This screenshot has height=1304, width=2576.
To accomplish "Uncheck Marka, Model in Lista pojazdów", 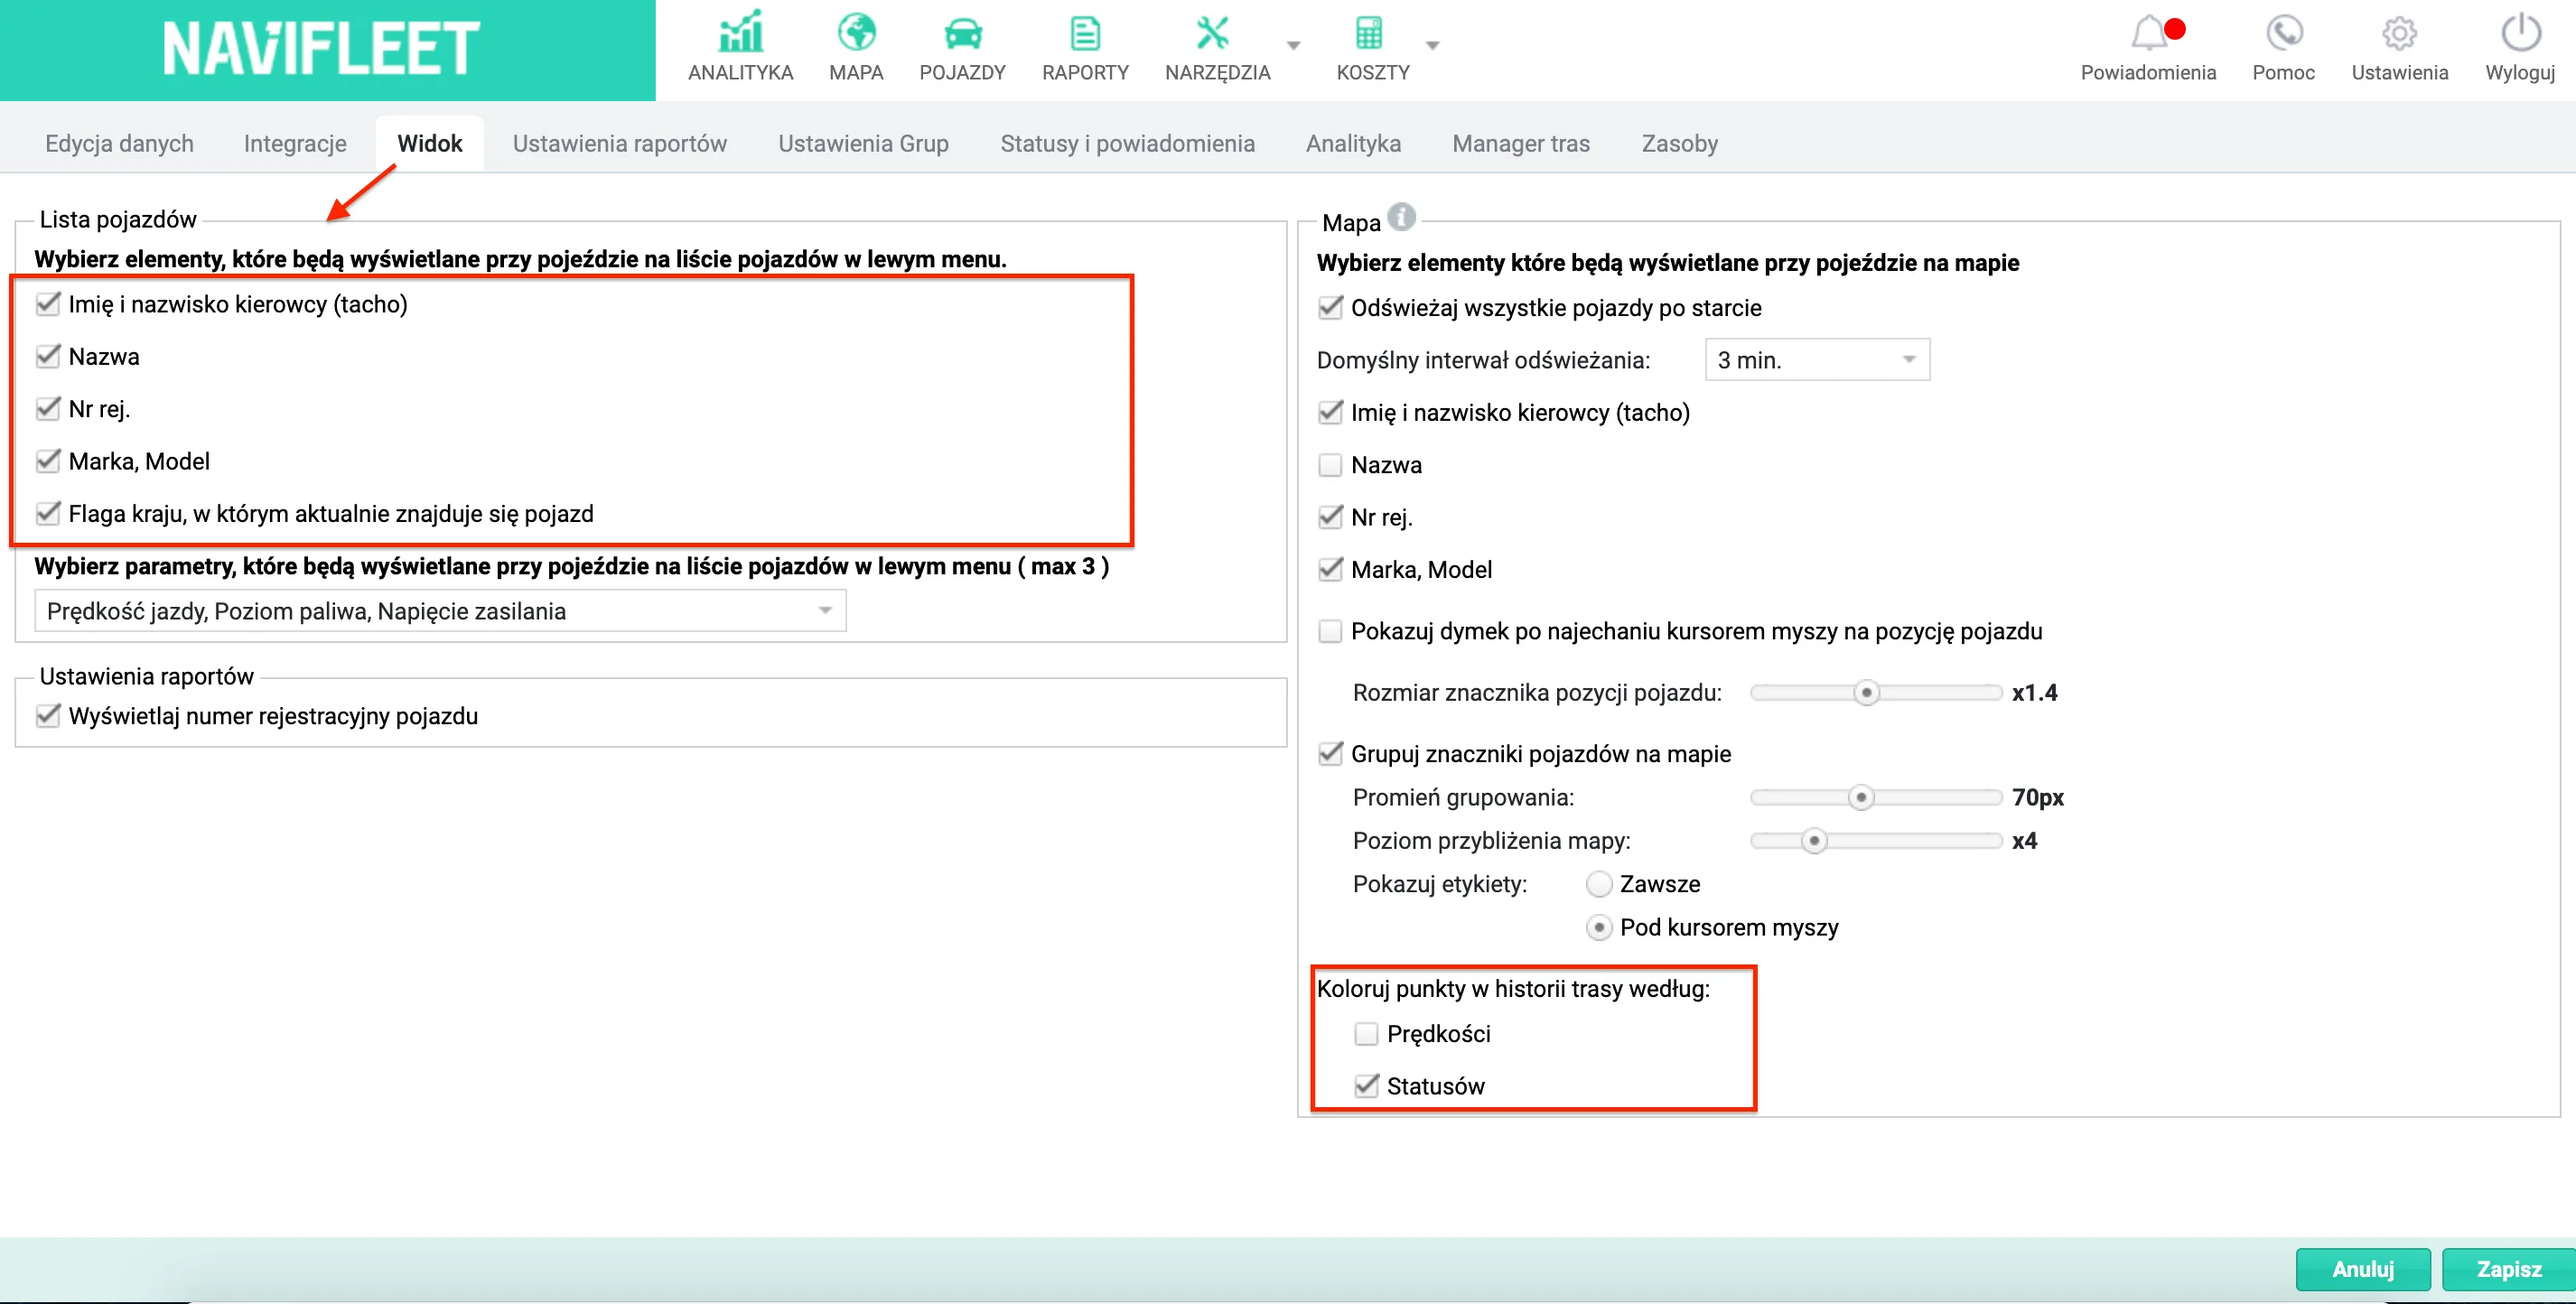I will 48,461.
